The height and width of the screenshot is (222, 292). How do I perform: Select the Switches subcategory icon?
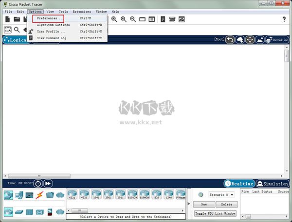click(x=19, y=212)
